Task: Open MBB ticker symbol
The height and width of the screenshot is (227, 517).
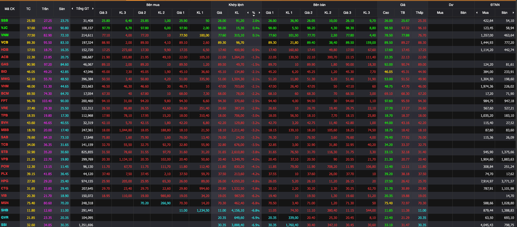Action: [x=5, y=130]
